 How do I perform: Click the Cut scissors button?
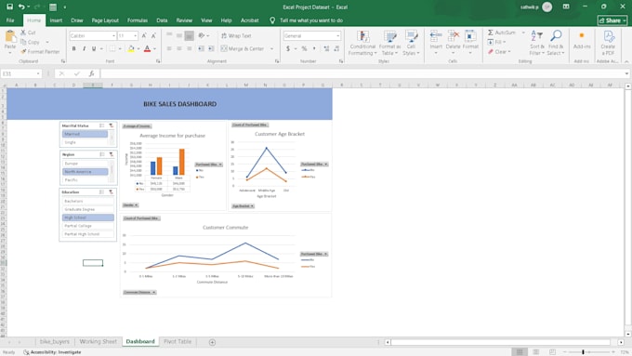click(28, 33)
